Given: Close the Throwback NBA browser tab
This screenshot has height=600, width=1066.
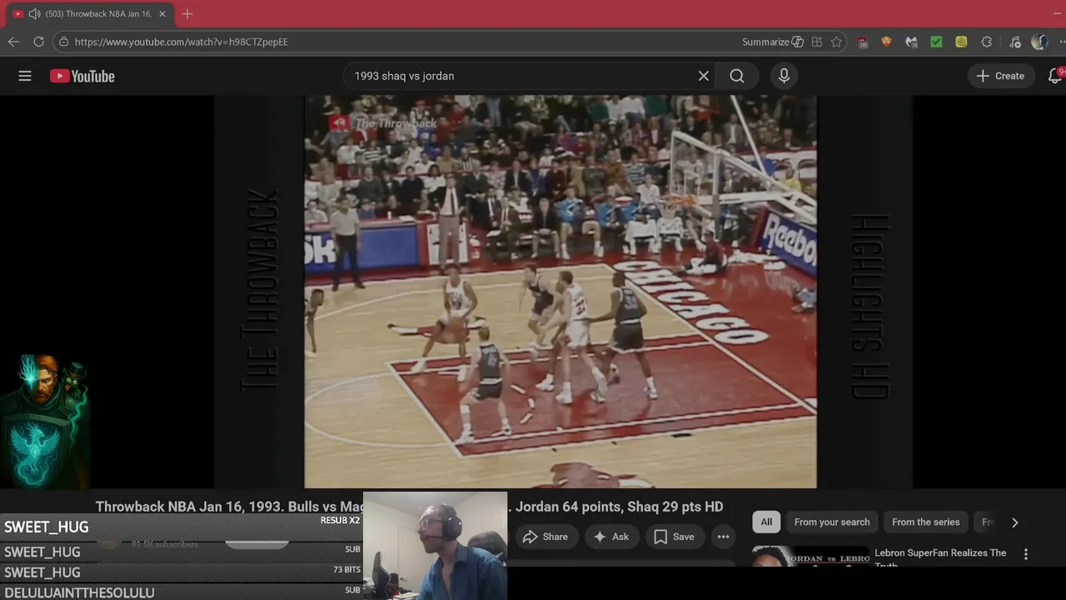Looking at the screenshot, I should tap(162, 14).
